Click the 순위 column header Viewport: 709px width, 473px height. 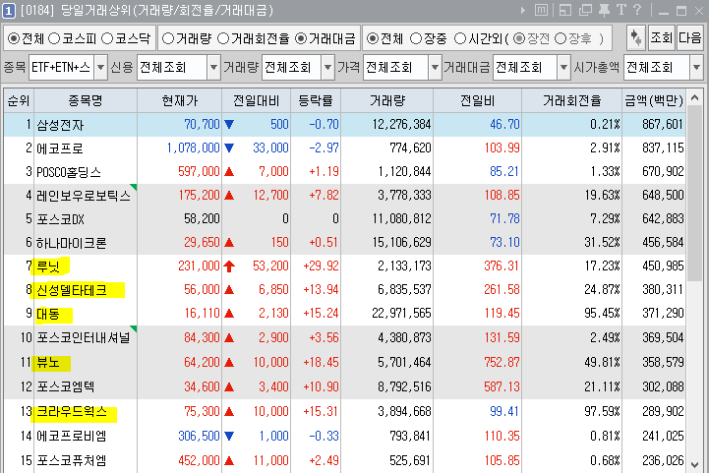pyautogui.click(x=19, y=100)
